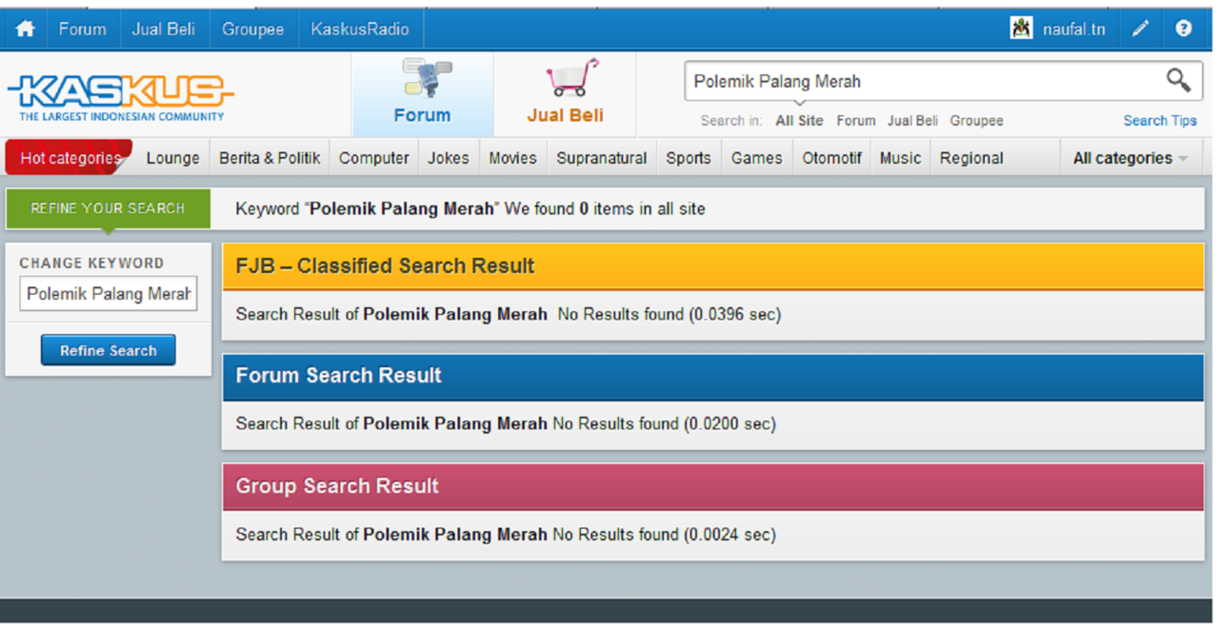
Task: Go to the Kaskus home icon
Action: 25,29
